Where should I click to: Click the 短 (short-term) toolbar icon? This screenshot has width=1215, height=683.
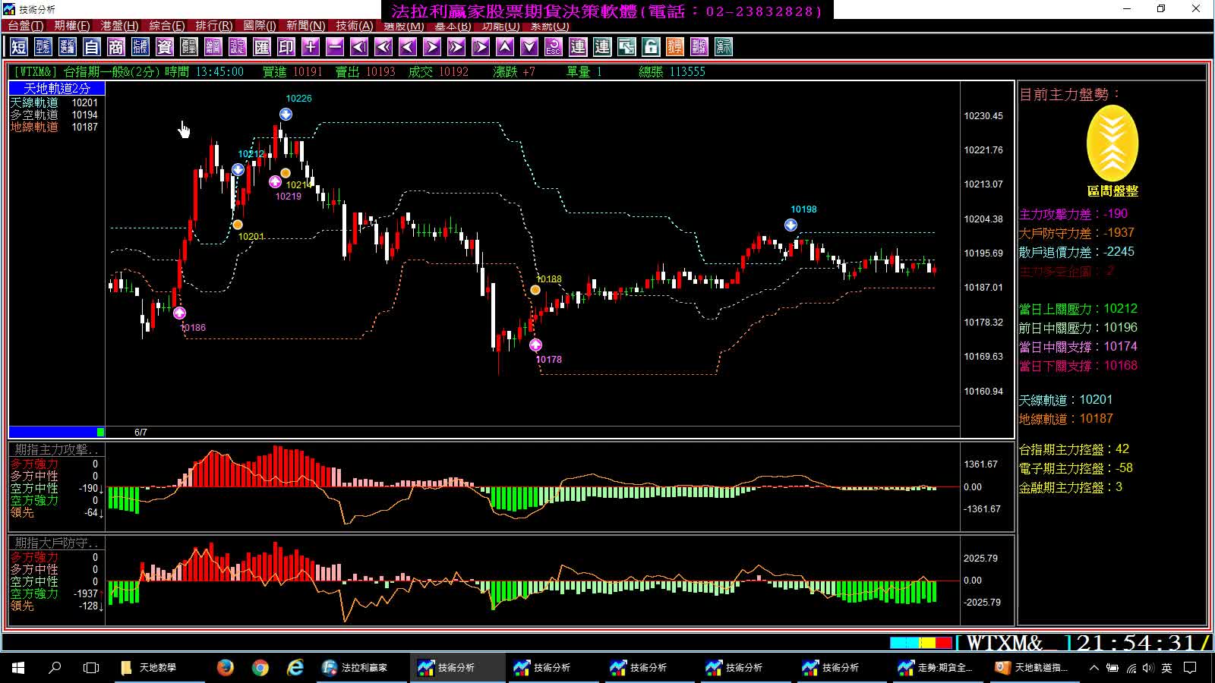(19, 47)
